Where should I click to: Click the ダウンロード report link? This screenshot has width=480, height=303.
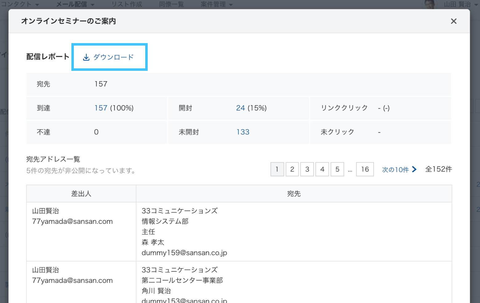[x=108, y=57]
